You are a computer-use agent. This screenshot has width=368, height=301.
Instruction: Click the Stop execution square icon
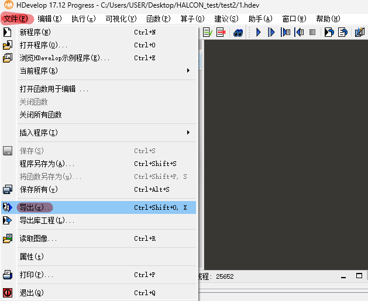(x=312, y=32)
